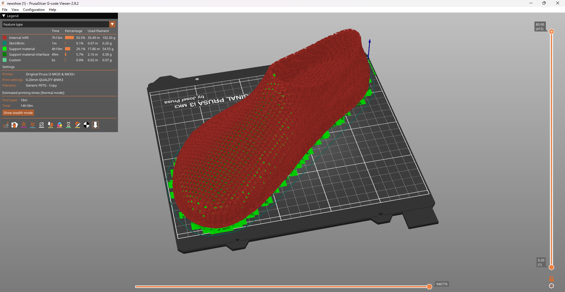
Task: Click the 0.20 (1) layer label
Action: point(541,262)
